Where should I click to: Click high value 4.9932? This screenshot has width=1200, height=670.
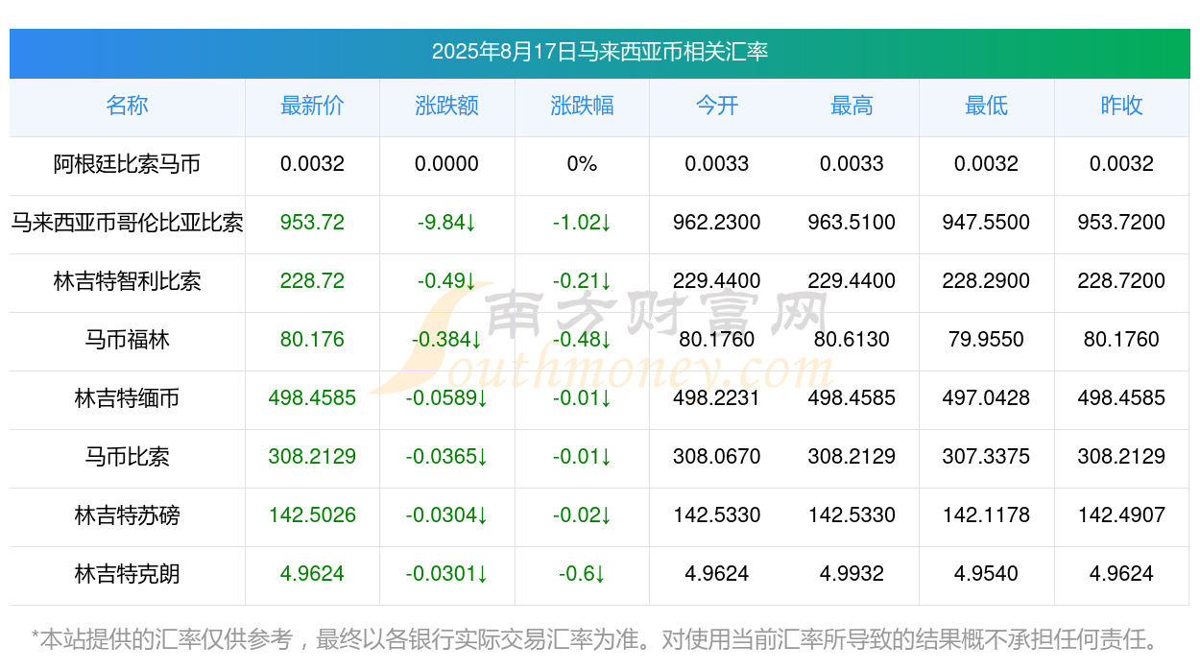[x=852, y=574]
